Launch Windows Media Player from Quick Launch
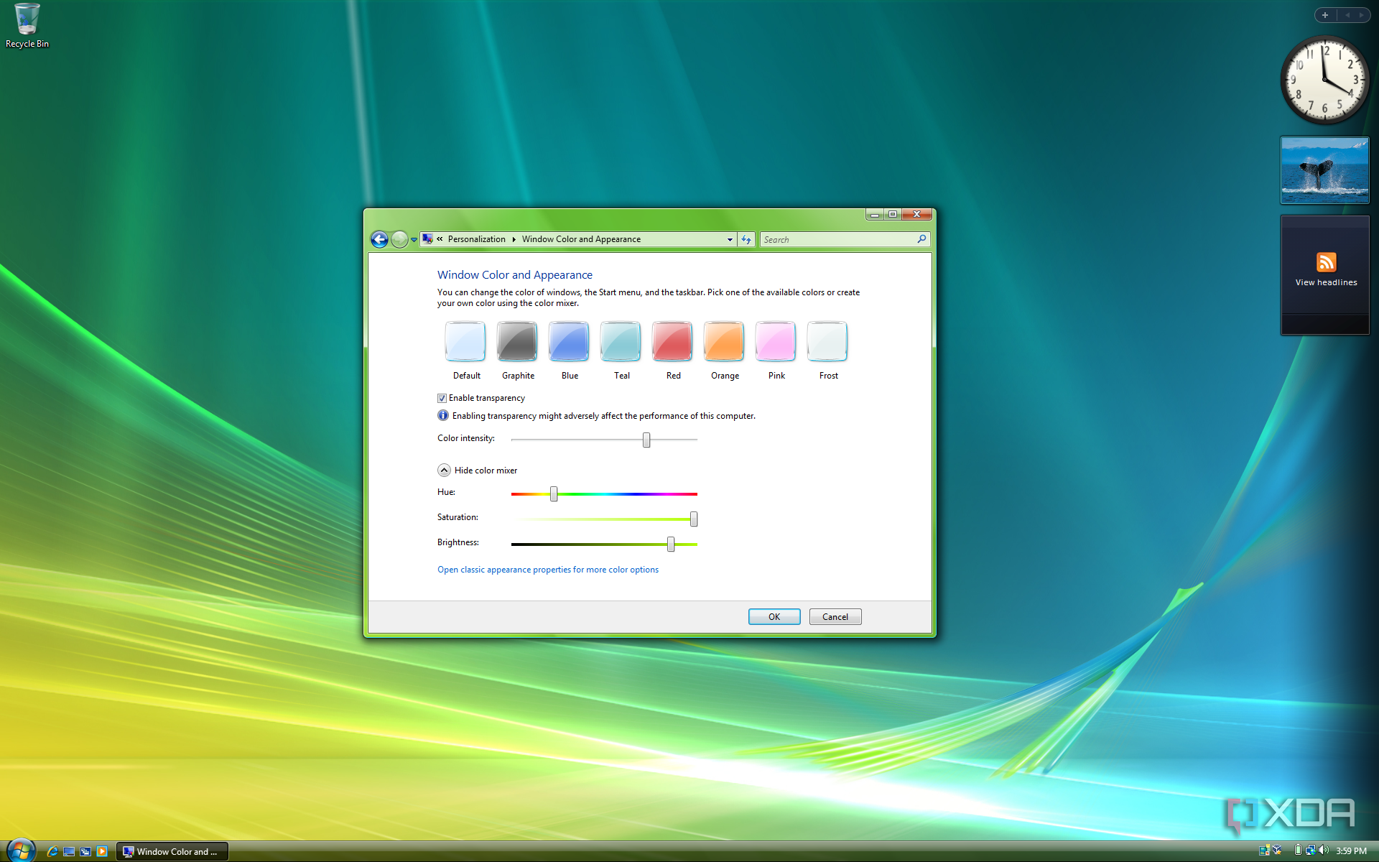This screenshot has height=862, width=1379. click(x=102, y=851)
